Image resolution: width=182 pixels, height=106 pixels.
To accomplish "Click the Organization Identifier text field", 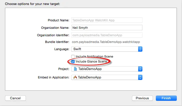I will 107,35.
